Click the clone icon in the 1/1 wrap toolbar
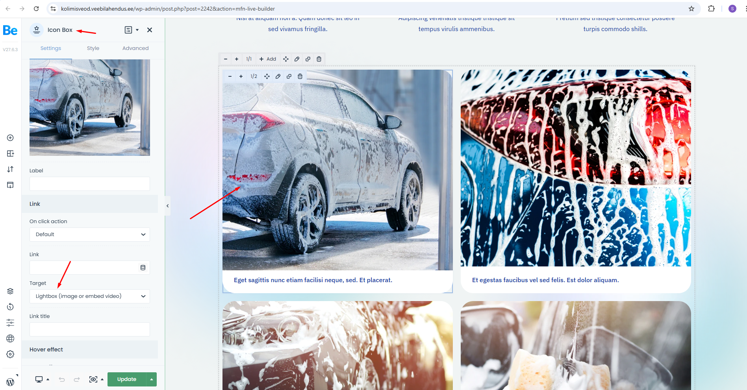This screenshot has width=747, height=390. tap(308, 59)
